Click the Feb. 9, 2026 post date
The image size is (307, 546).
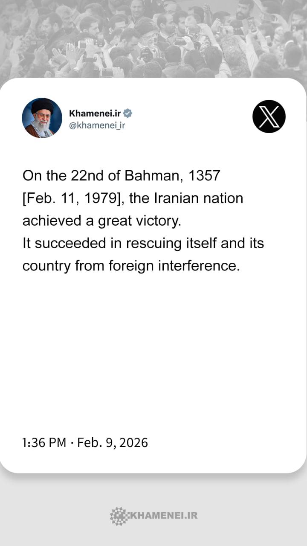(113, 443)
